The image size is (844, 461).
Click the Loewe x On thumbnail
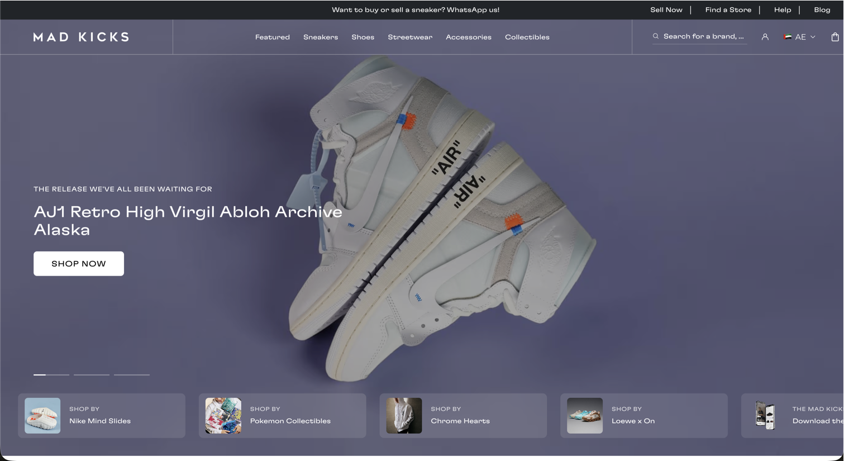pyautogui.click(x=585, y=416)
